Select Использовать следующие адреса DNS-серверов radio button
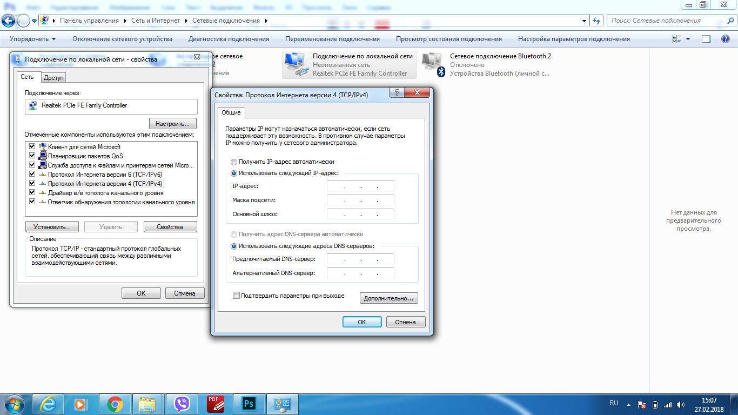Image resolution: width=738 pixels, height=415 pixels. [x=233, y=246]
